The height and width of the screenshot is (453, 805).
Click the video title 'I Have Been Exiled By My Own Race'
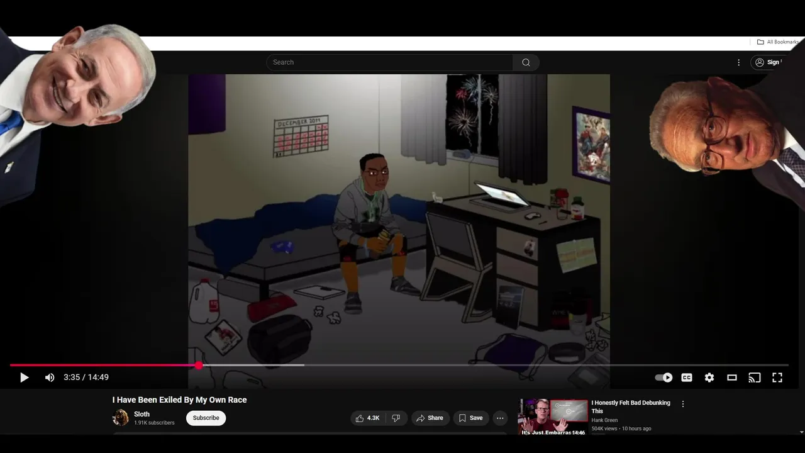179,400
